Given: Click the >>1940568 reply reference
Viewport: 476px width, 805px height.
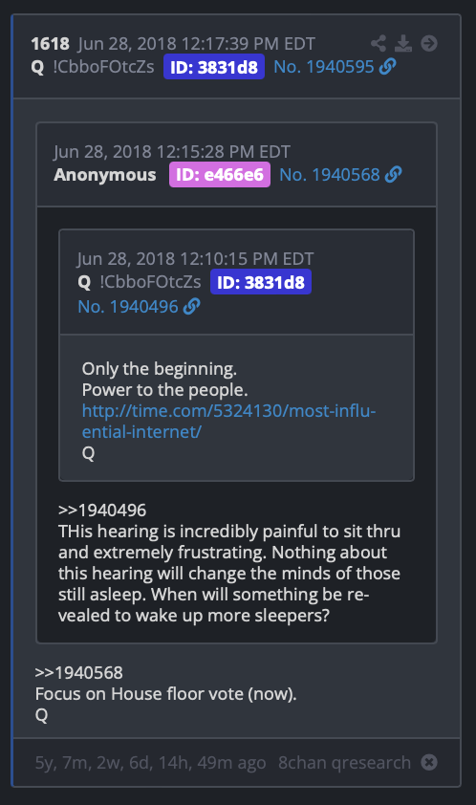Looking at the screenshot, I should click(x=79, y=672).
